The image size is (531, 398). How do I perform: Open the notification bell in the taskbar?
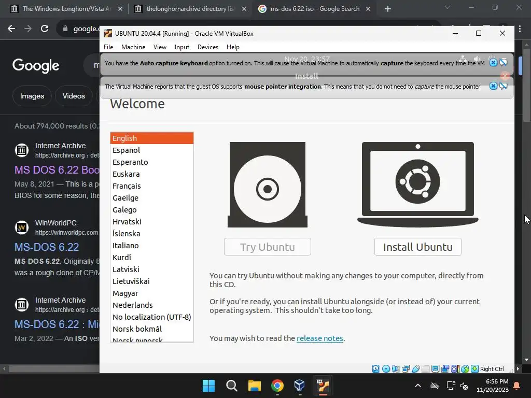[x=517, y=386]
